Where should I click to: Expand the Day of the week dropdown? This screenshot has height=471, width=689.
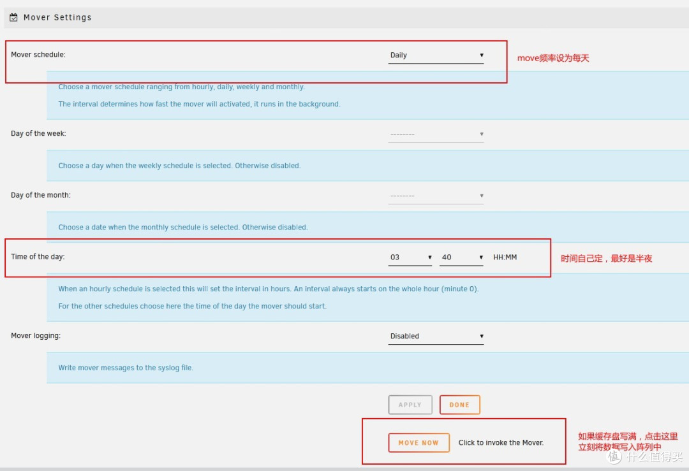pyautogui.click(x=436, y=134)
